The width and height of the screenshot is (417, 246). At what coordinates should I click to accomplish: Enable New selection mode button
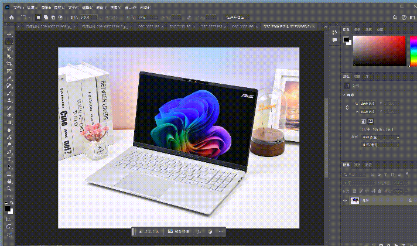38,18
